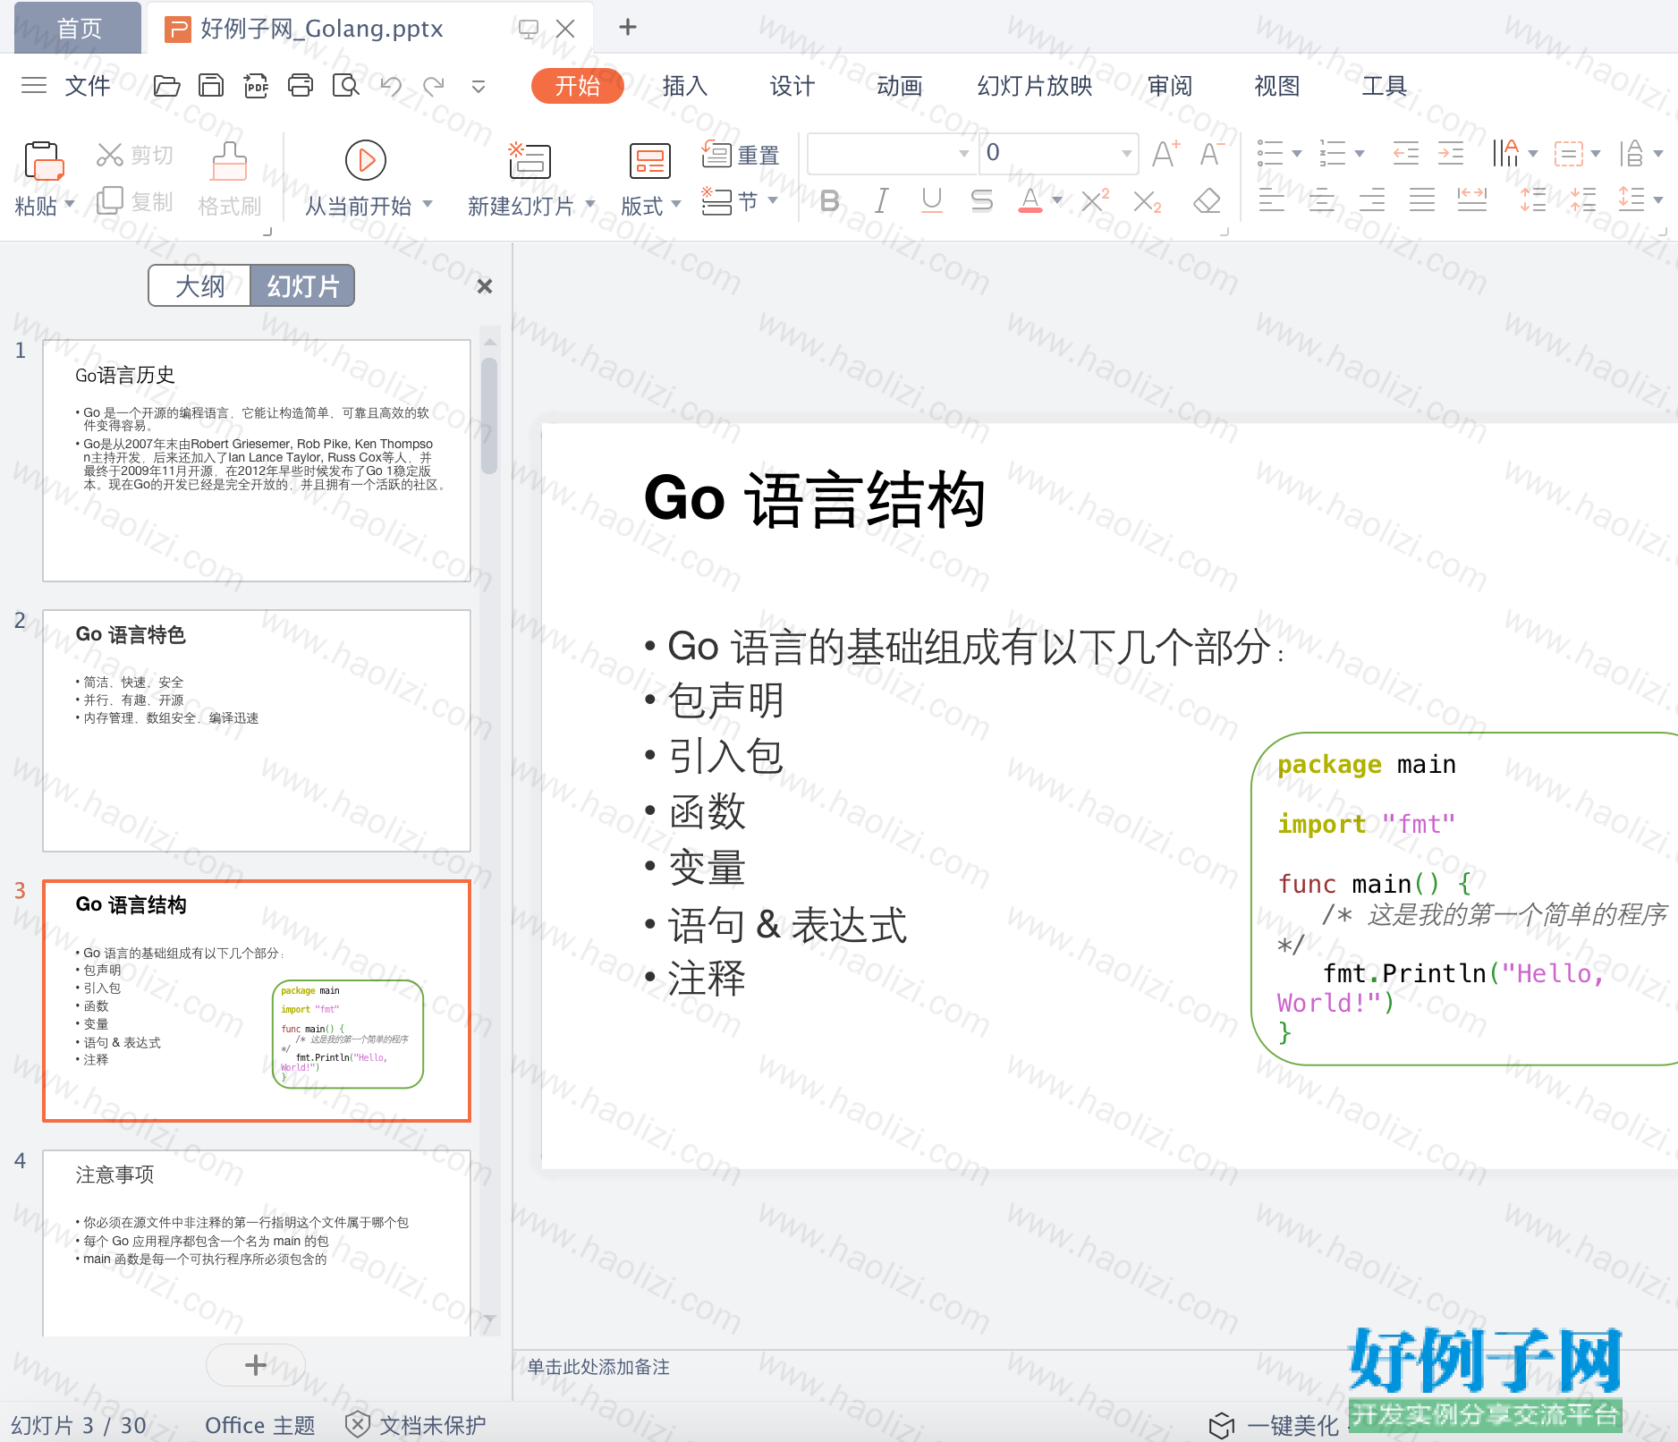Image resolution: width=1678 pixels, height=1442 pixels.
Task: Decrease paragraph spacing icon
Action: coord(1582,199)
